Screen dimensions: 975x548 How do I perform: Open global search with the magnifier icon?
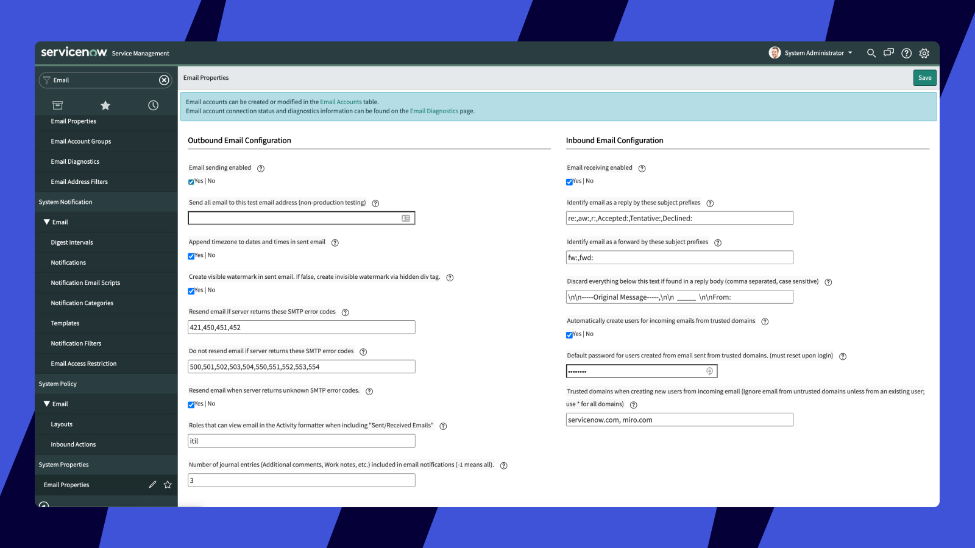871,53
